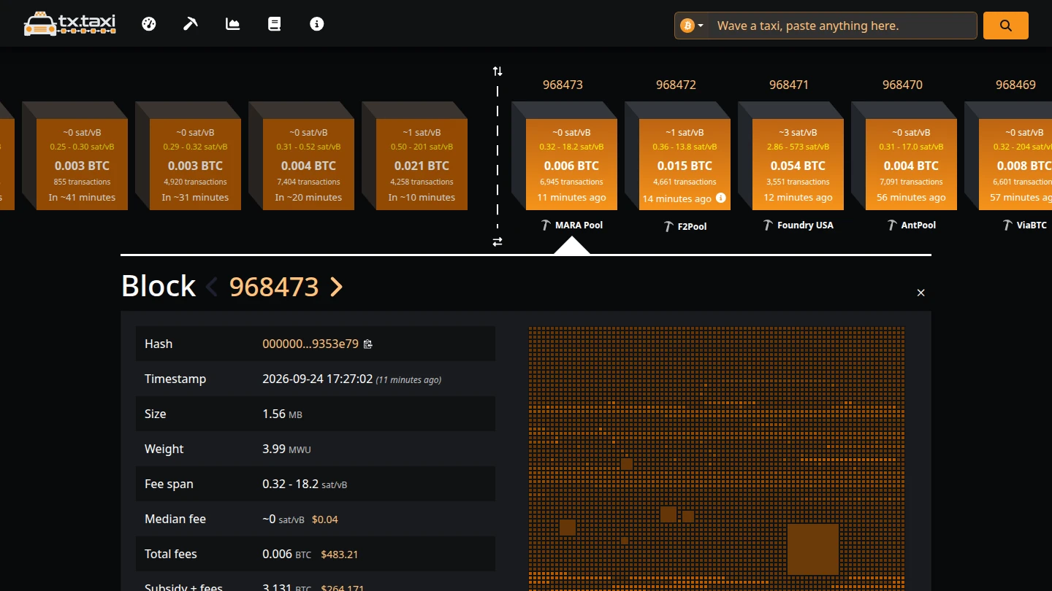
Task: Click block height label 968469
Action: 1015,85
